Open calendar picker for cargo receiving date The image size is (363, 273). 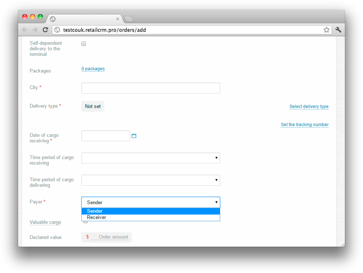134,136
